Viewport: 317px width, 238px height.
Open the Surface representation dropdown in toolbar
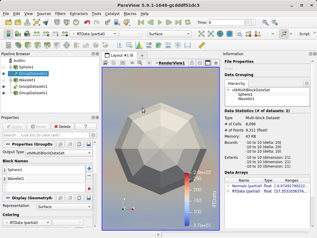169,34
